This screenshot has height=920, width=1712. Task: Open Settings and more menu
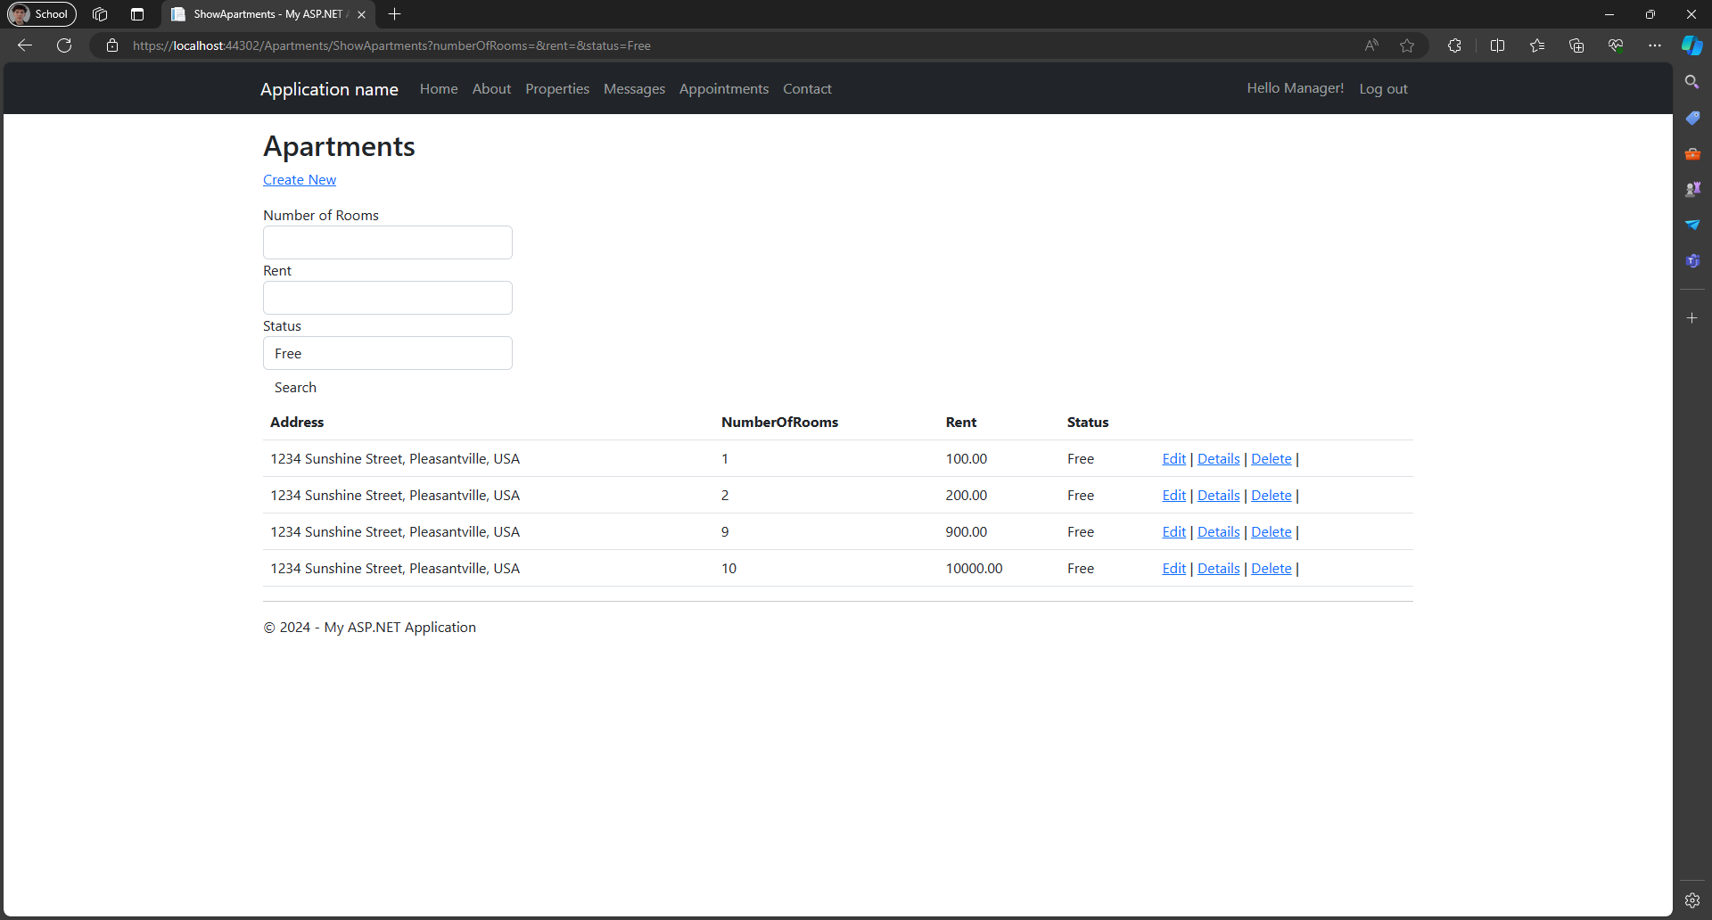pos(1655,45)
